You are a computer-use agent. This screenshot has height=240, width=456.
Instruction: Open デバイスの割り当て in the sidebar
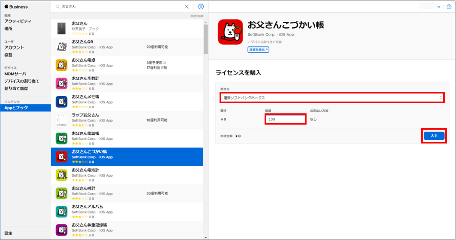click(22, 81)
